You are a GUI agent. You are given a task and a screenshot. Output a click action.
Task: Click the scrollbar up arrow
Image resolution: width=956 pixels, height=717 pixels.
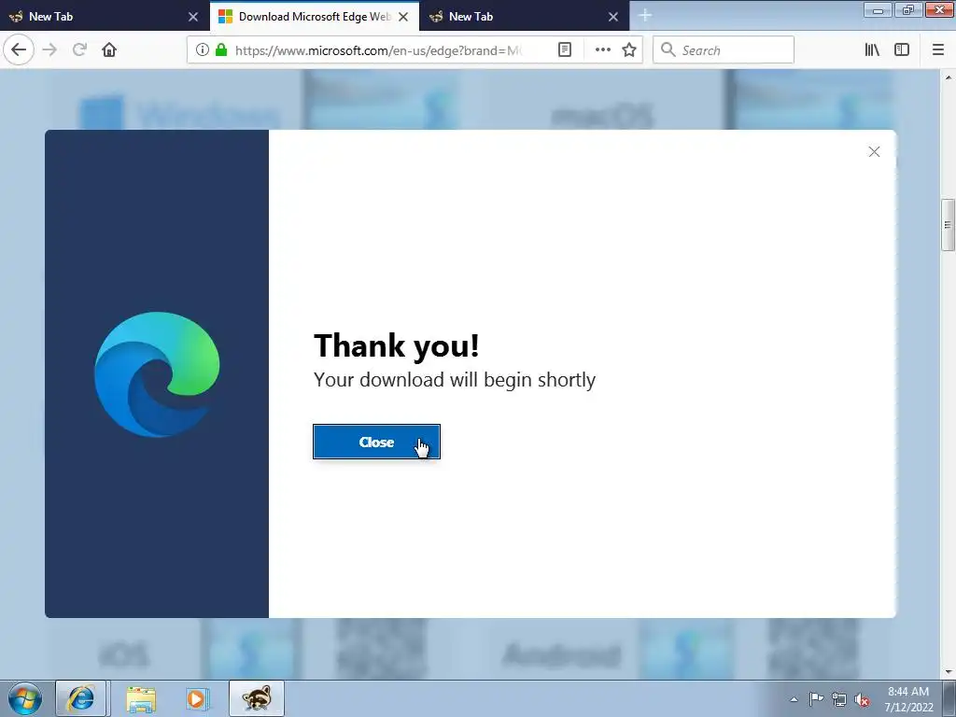coord(948,77)
